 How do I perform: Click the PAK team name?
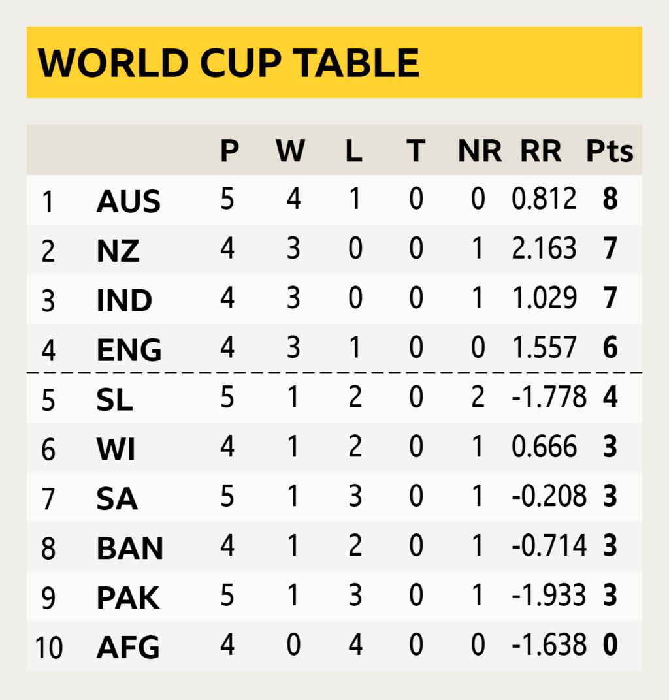(128, 598)
